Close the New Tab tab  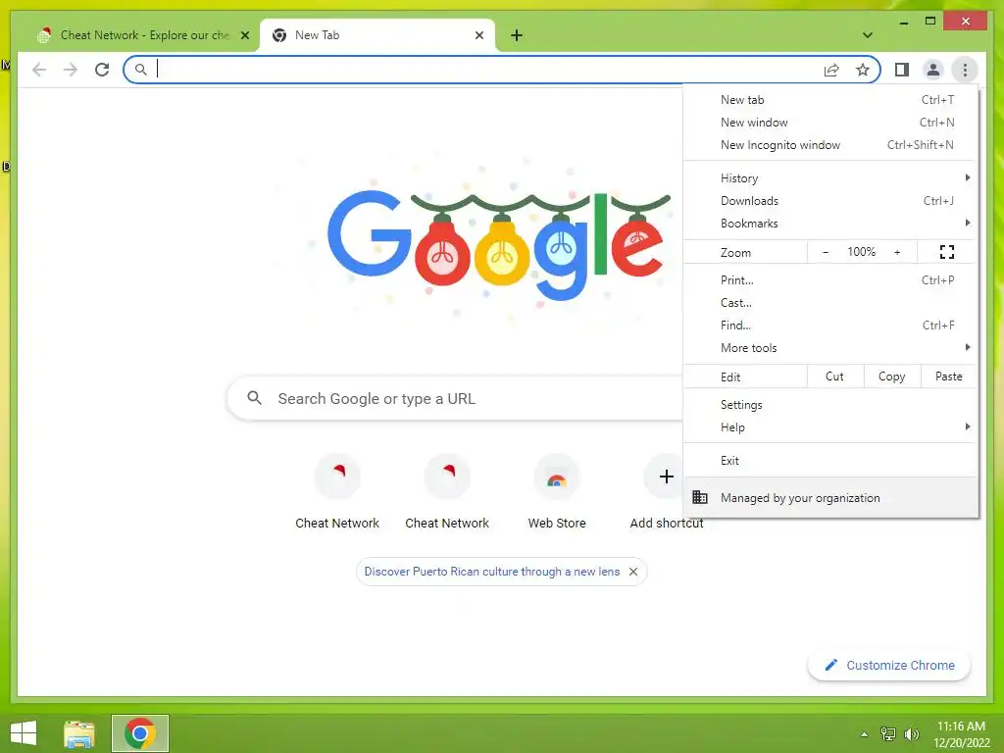coord(478,35)
